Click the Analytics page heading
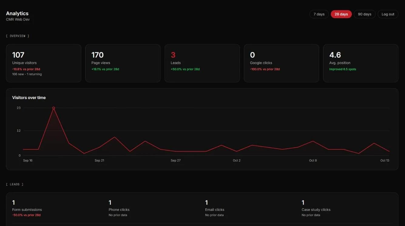Screen dimensions: 405x226 pyautogui.click(x=17, y=13)
